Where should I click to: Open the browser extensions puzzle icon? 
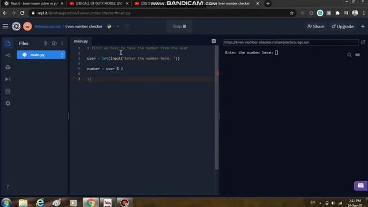(338, 13)
